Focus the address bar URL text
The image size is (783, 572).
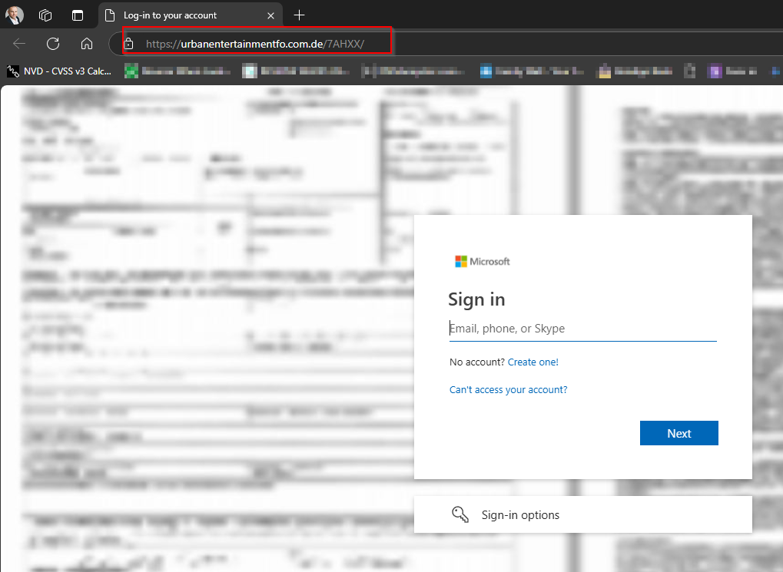click(x=254, y=44)
